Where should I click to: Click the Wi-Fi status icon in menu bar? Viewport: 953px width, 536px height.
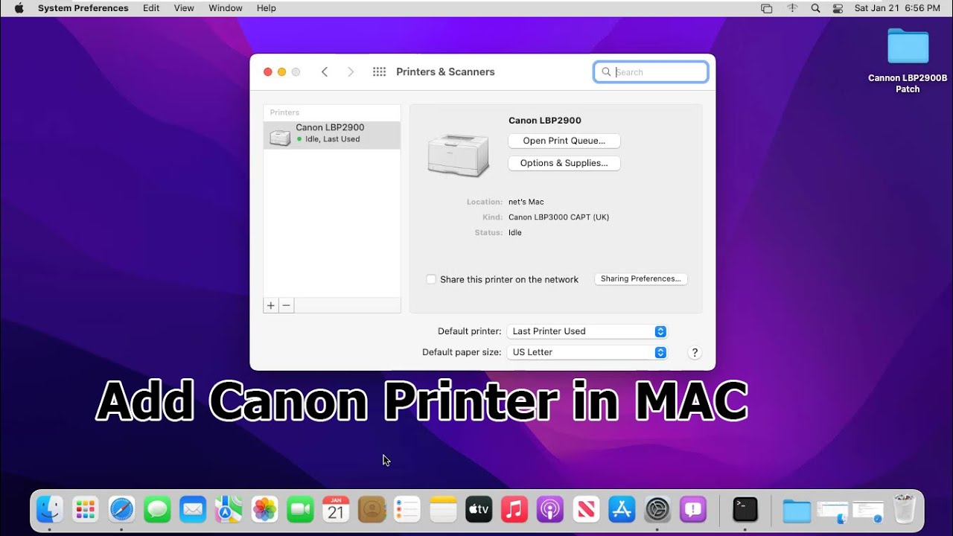tap(792, 8)
